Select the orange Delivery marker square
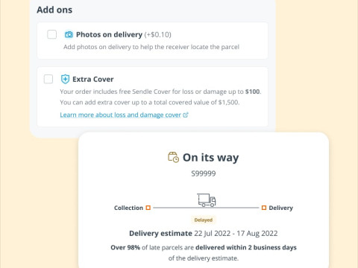Screen dimensions: 358x268 coord(264,208)
